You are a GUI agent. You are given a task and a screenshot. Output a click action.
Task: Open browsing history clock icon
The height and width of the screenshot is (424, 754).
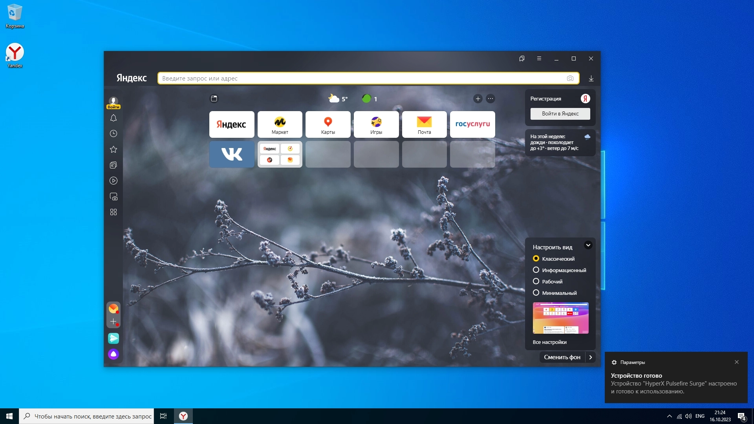[x=113, y=133]
